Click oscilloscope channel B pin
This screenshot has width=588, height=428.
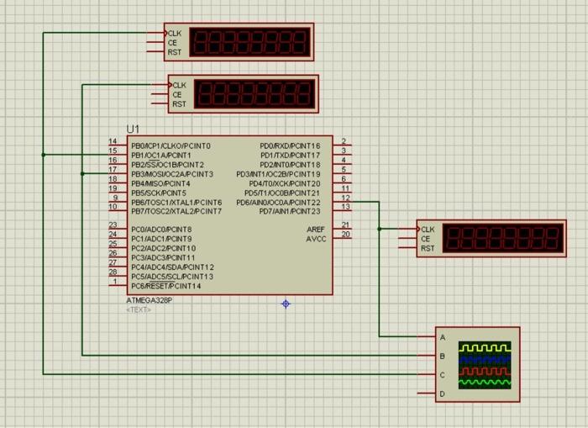pos(427,356)
